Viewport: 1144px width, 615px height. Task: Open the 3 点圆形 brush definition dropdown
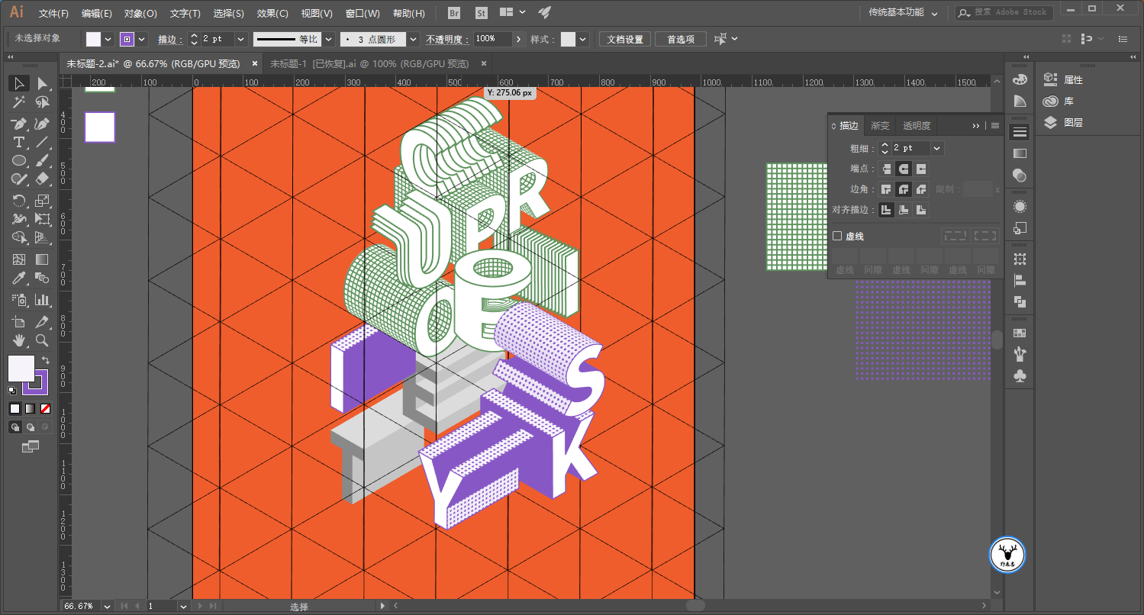pyautogui.click(x=413, y=39)
